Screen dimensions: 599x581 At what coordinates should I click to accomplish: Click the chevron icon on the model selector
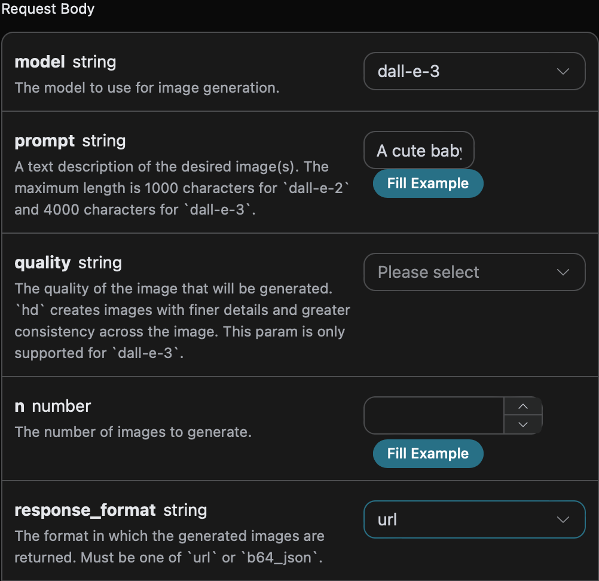(x=563, y=71)
